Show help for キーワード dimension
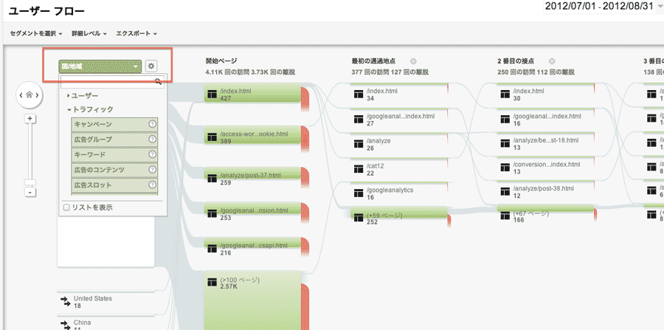664x330 pixels. coord(152,154)
